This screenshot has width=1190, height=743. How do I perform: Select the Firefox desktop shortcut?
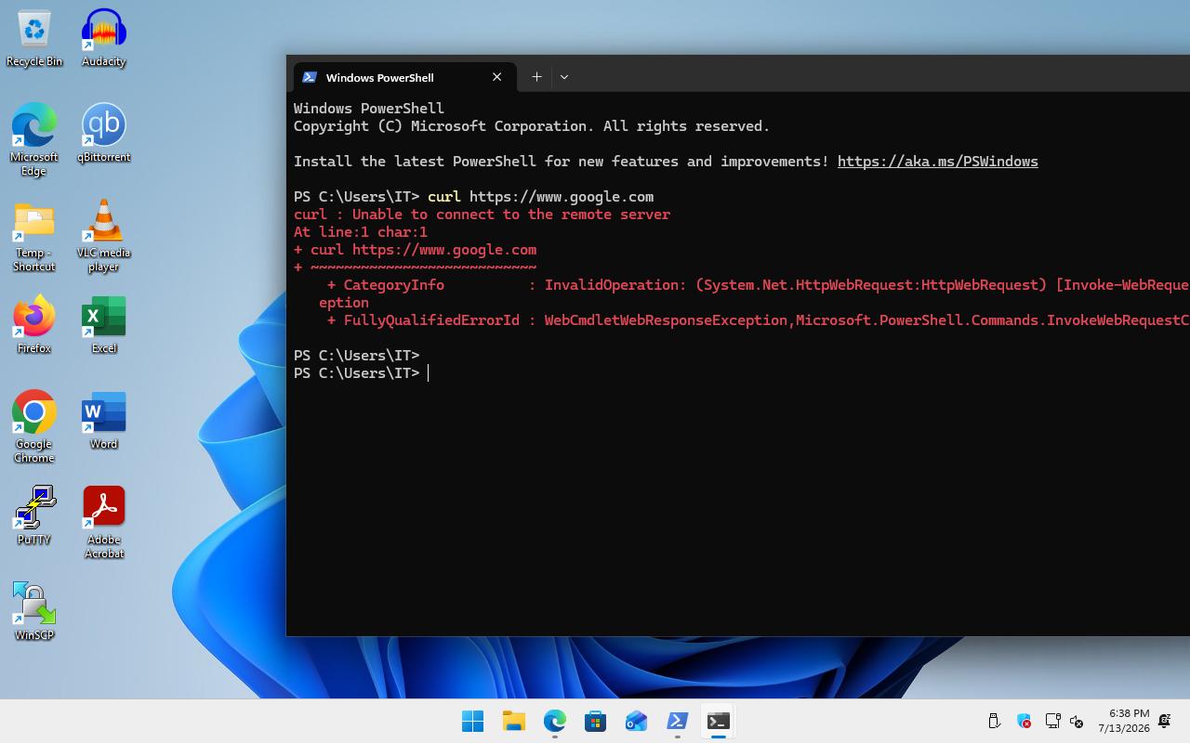tap(34, 325)
